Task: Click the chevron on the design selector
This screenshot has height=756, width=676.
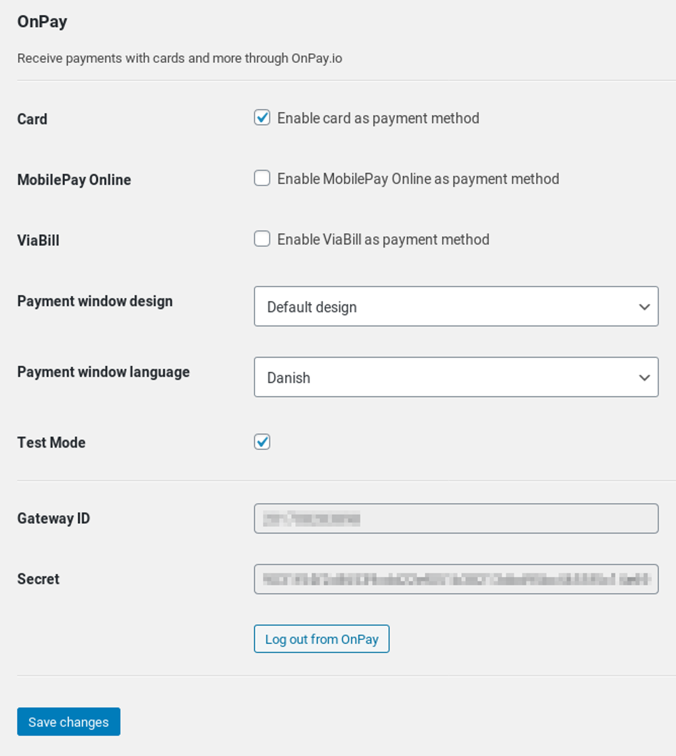Action: (x=644, y=306)
